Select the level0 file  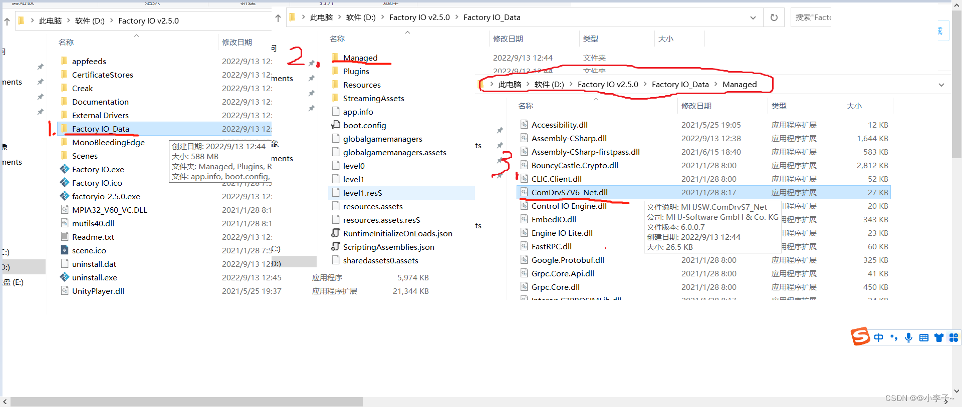[x=354, y=166]
